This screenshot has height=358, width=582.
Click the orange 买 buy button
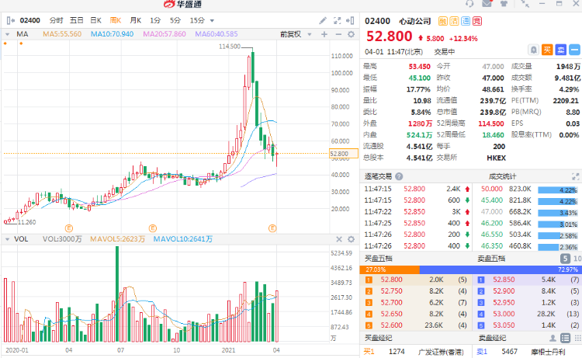tap(547, 50)
